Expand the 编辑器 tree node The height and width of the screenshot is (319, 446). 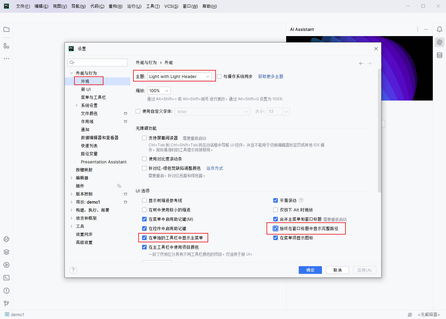[72, 178]
